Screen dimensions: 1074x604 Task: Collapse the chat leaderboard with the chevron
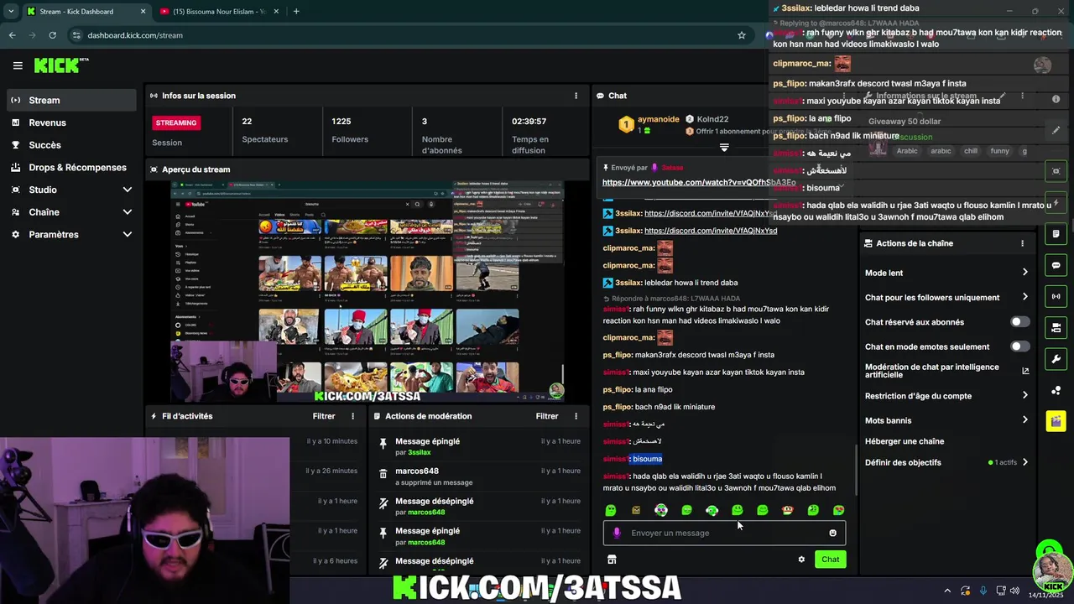point(724,148)
